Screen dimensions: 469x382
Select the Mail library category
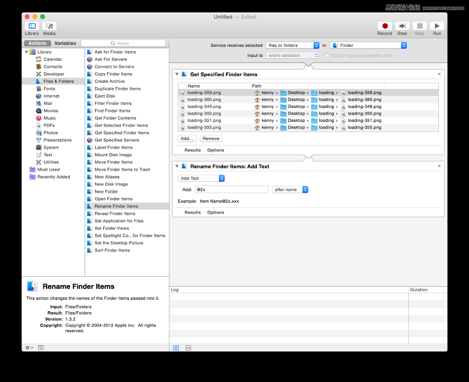(47, 103)
